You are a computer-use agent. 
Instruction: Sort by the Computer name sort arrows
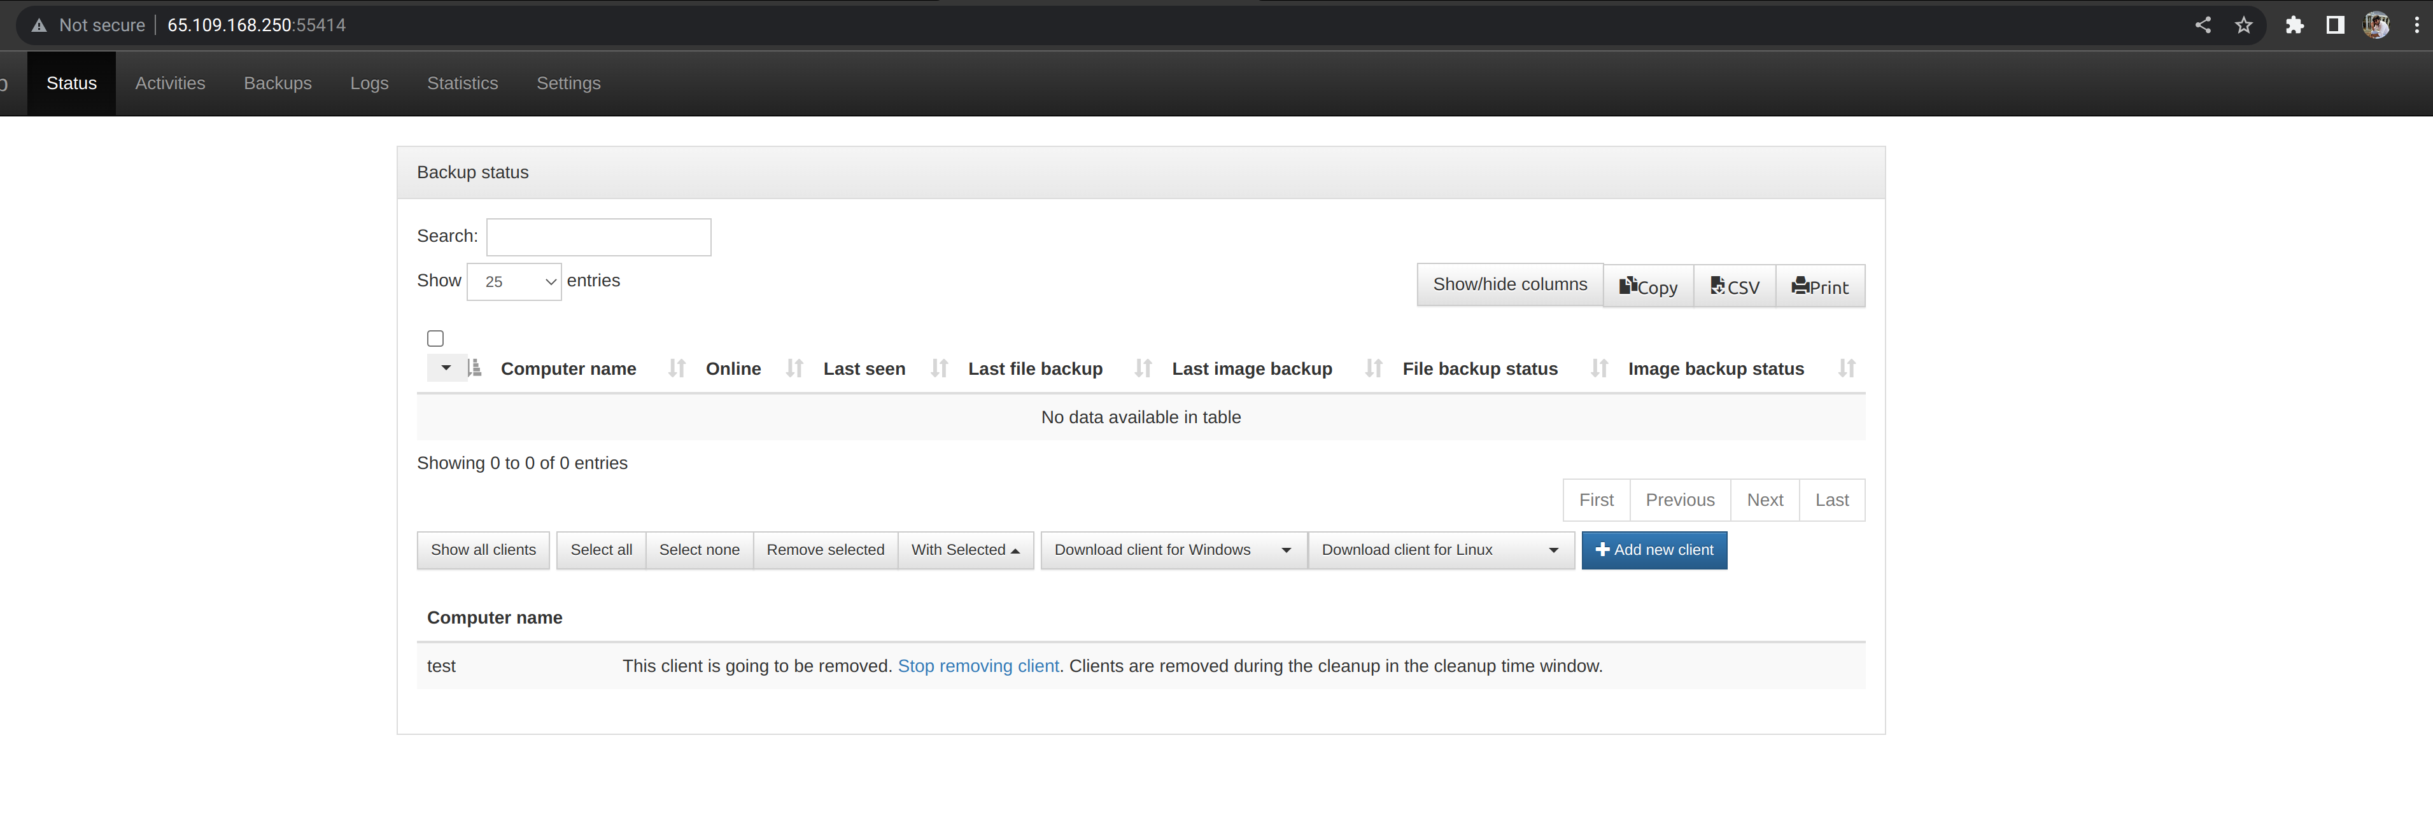[676, 368]
